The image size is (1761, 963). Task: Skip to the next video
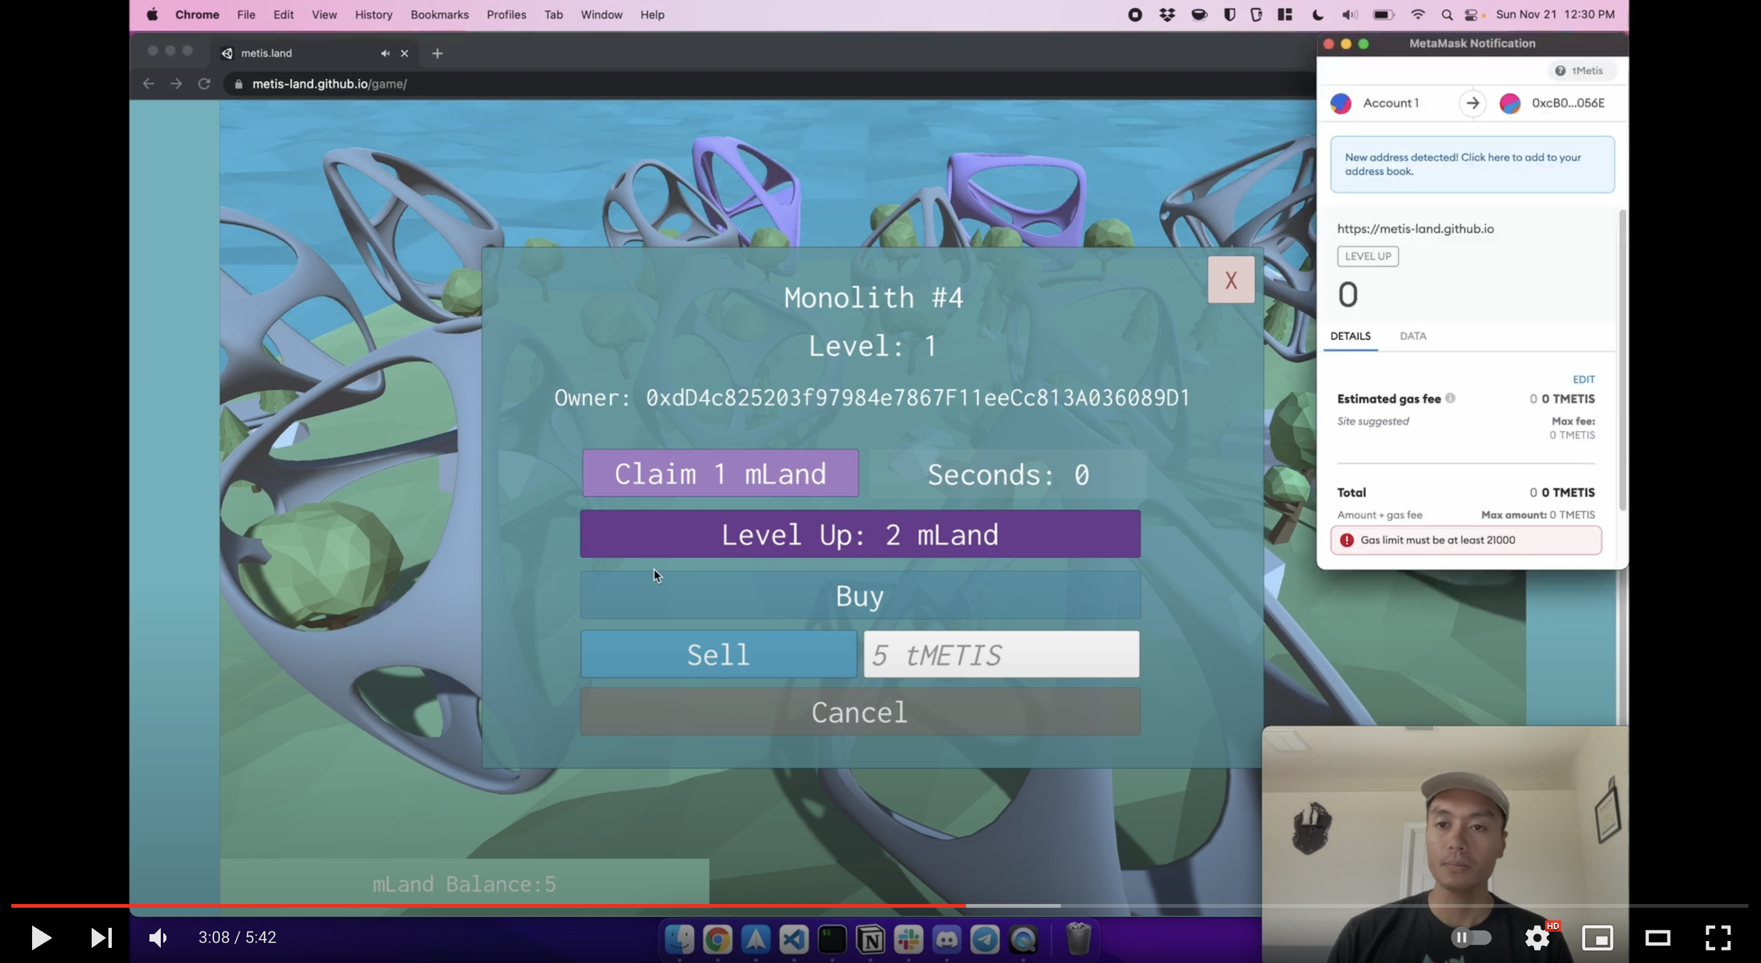point(101,937)
